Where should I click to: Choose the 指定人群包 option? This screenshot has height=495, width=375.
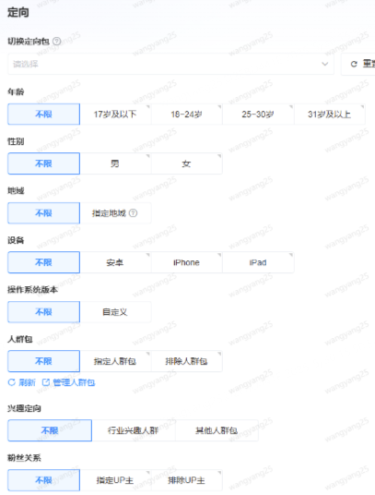[115, 361]
